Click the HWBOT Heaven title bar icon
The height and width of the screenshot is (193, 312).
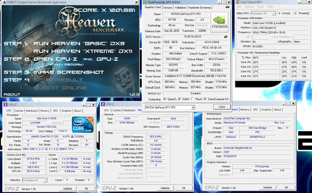(4, 2)
